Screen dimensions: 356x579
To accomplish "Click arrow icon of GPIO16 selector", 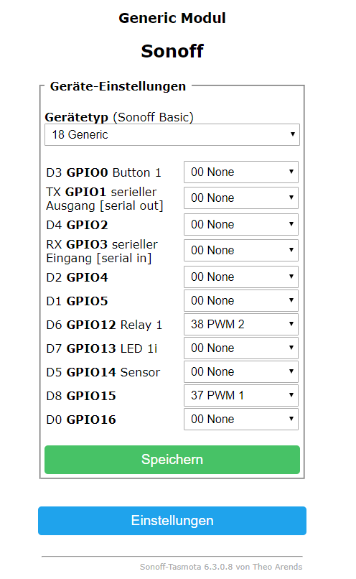I will (291, 419).
